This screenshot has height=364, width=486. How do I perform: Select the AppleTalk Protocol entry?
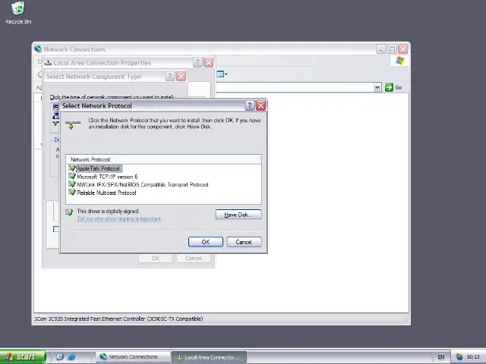[98, 168]
